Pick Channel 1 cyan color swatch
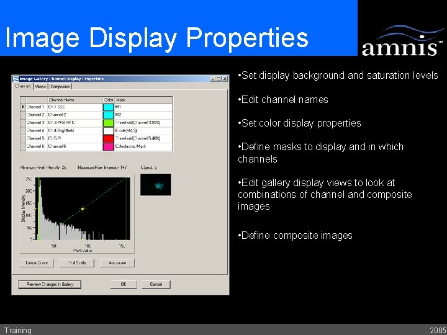Image resolution: width=447 pixels, height=335 pixels. [108, 107]
